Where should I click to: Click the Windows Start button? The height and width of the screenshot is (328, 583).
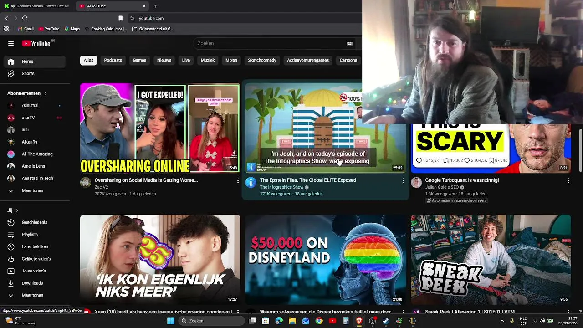171,321
